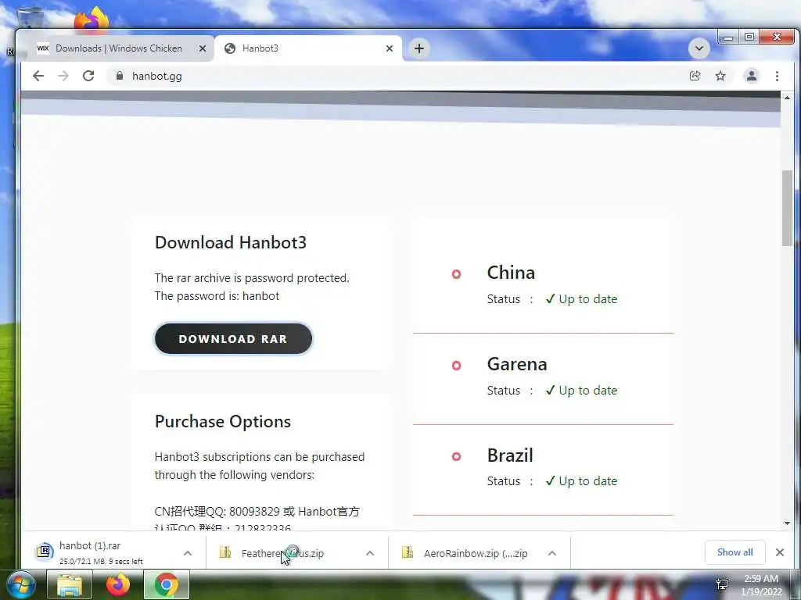Click the Garena heading
This screenshot has height=600, width=801.
[x=517, y=364]
